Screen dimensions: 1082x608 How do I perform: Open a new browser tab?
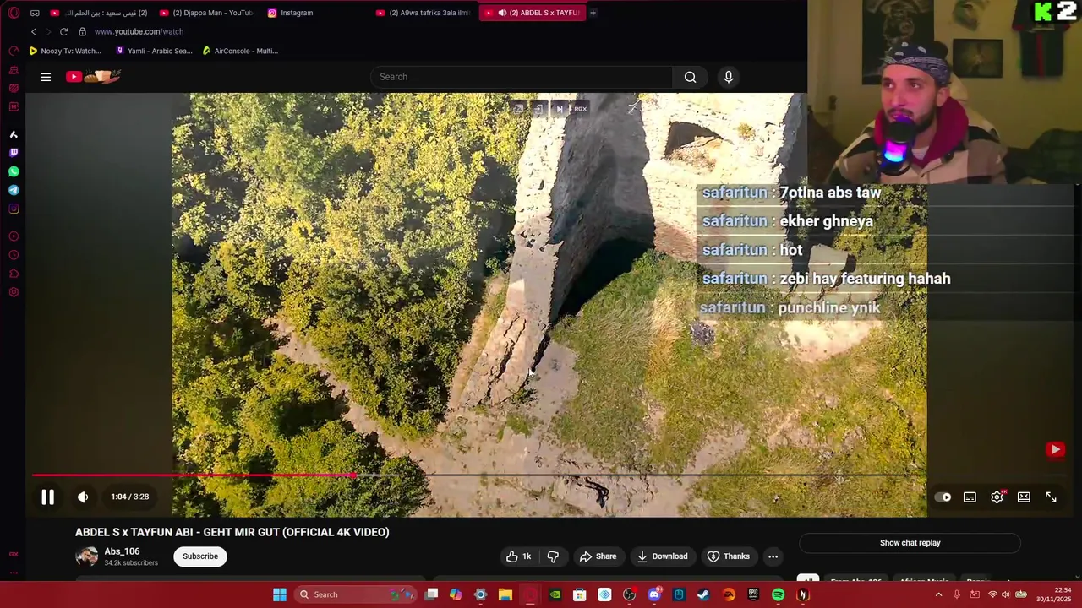coord(593,13)
